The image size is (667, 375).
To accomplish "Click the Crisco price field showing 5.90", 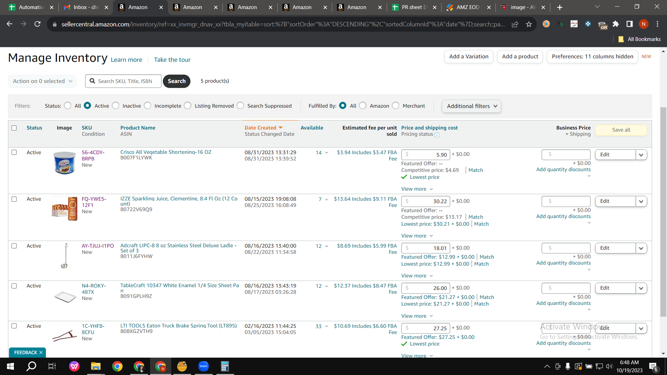I will click(x=426, y=155).
